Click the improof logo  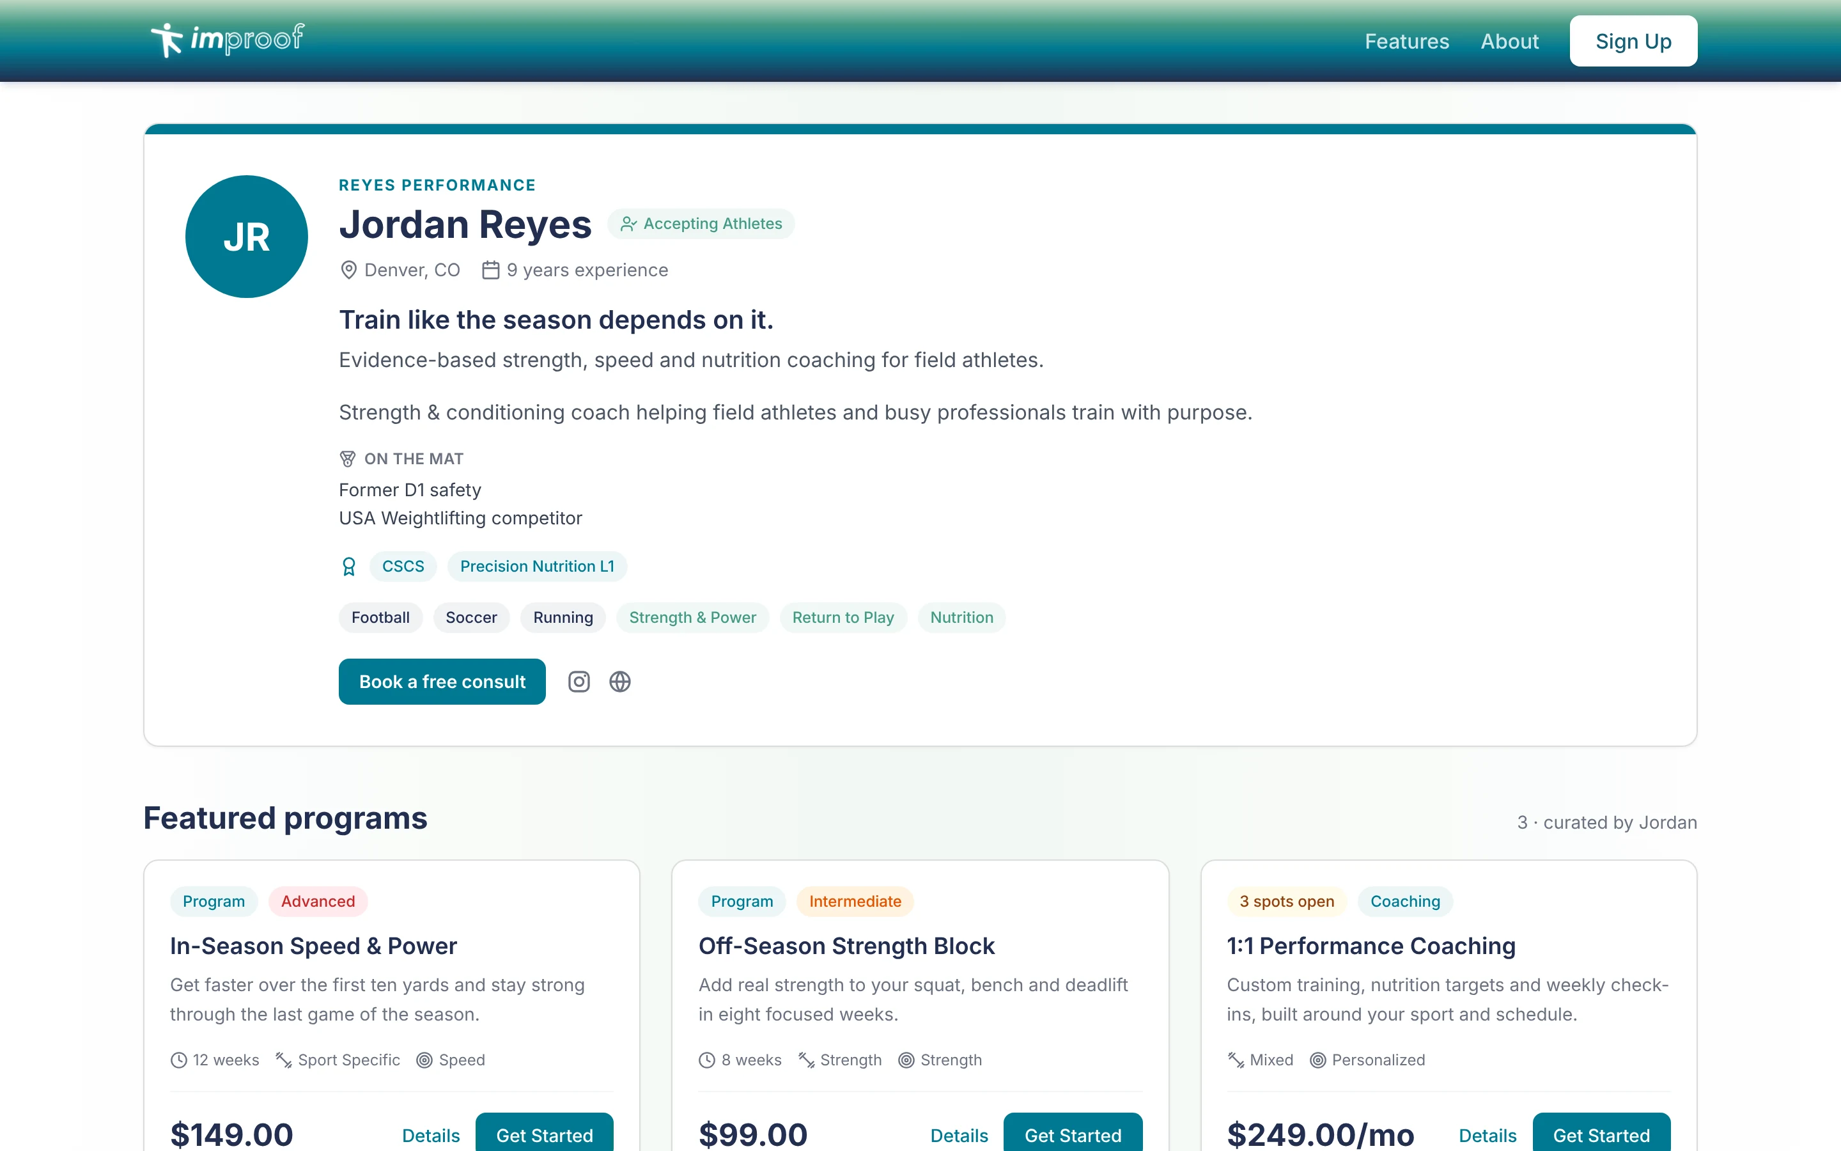(x=228, y=40)
